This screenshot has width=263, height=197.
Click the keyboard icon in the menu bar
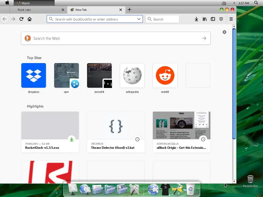point(224,3)
